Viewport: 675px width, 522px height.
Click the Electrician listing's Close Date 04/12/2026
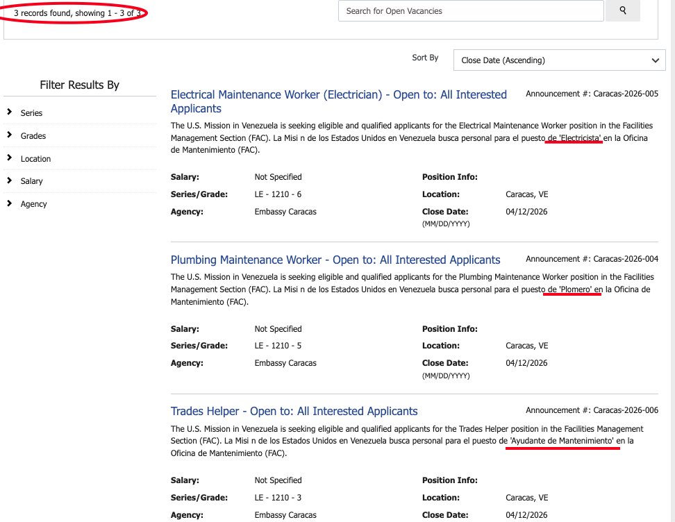526,212
